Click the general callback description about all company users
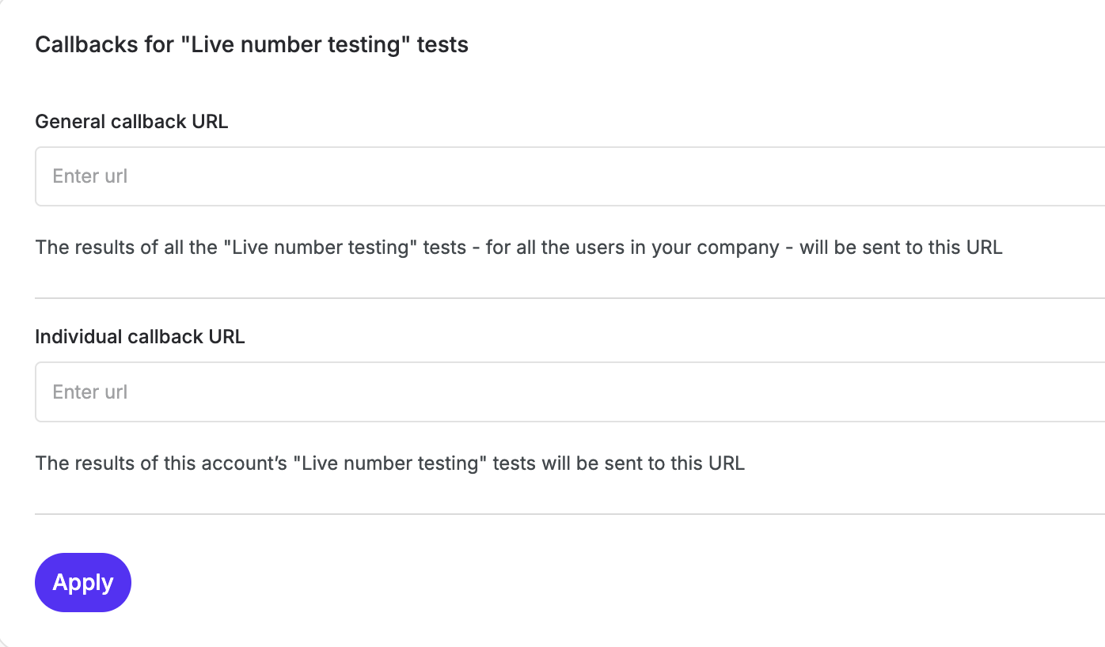 518,248
